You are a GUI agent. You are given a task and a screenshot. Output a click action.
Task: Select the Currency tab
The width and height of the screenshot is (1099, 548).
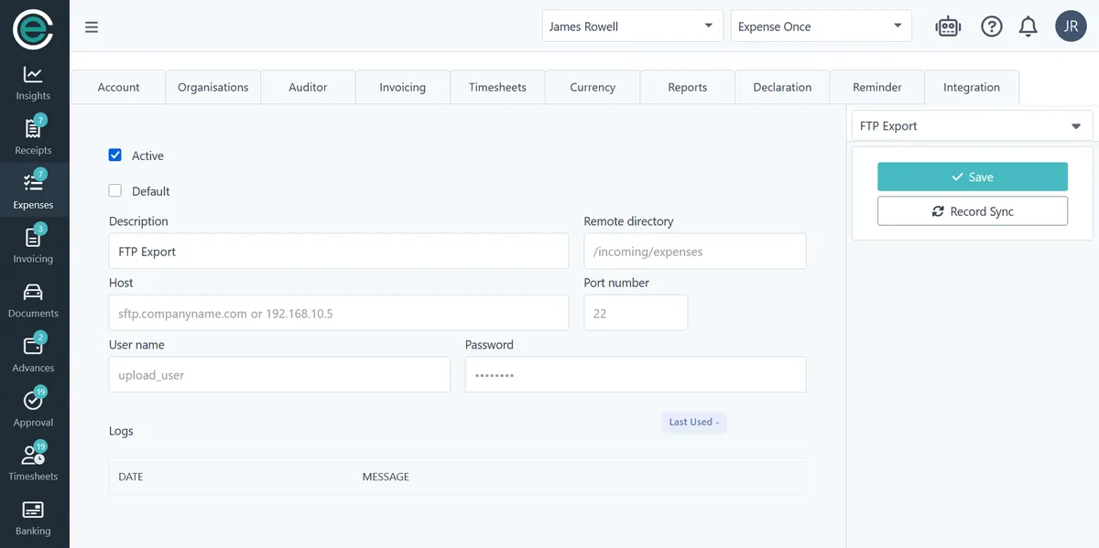tap(593, 87)
